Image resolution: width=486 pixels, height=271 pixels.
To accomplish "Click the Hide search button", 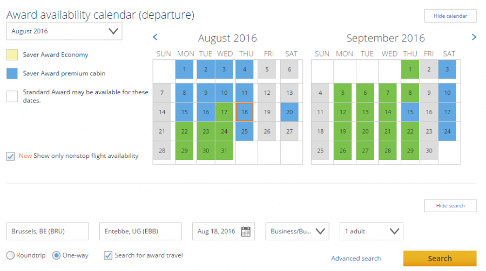I will 450,205.
